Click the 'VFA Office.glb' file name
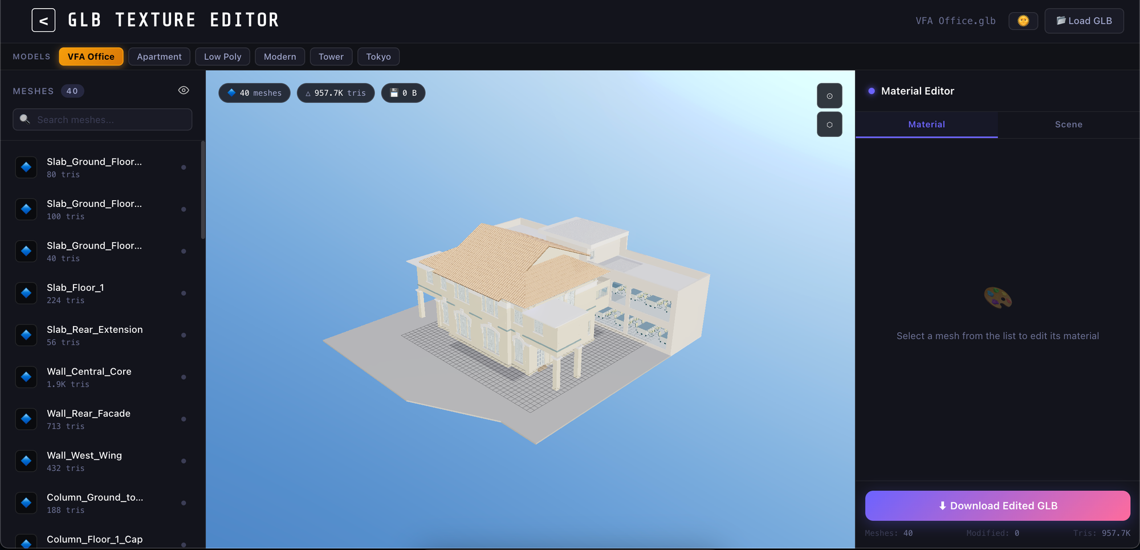Viewport: 1140px width, 550px height. pos(955,21)
